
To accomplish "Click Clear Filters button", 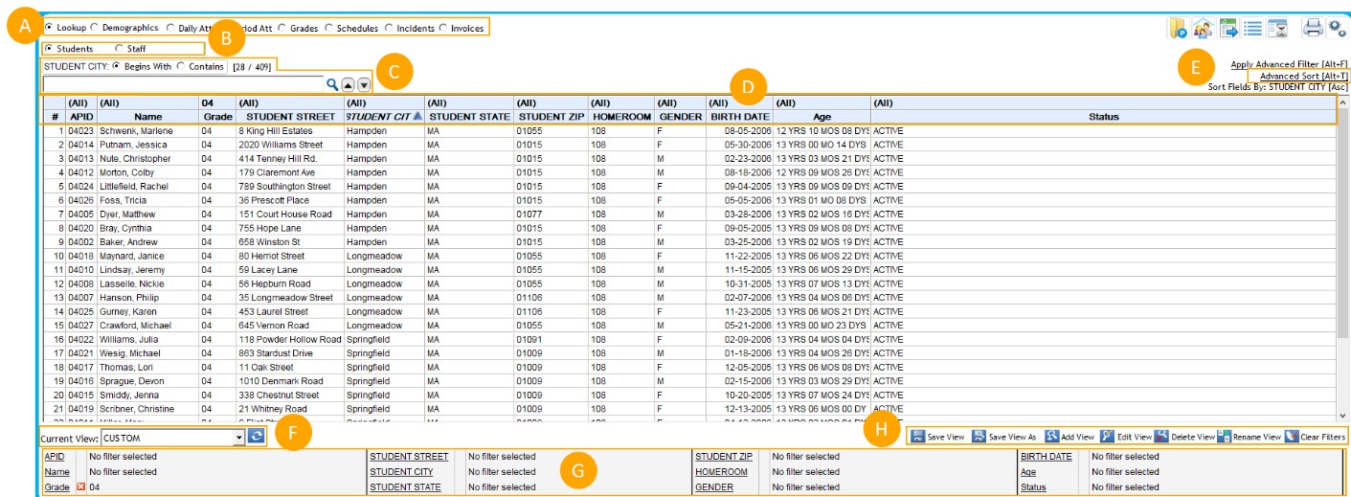I will [1315, 437].
